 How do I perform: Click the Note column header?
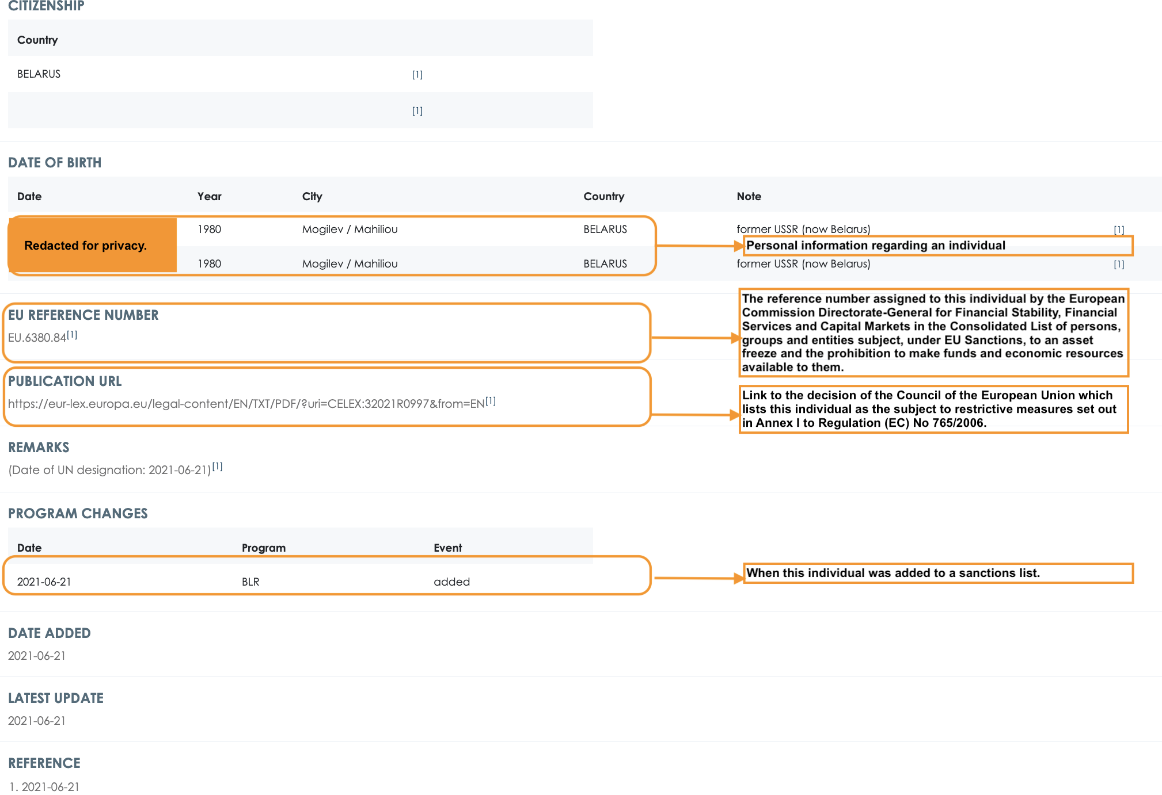coord(749,196)
